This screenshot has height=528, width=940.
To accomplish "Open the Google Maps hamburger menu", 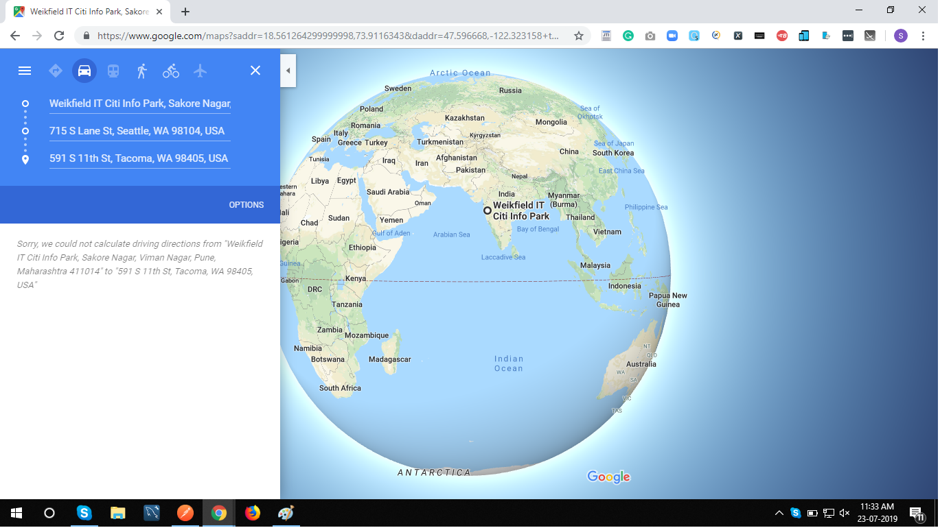I will 25,71.
